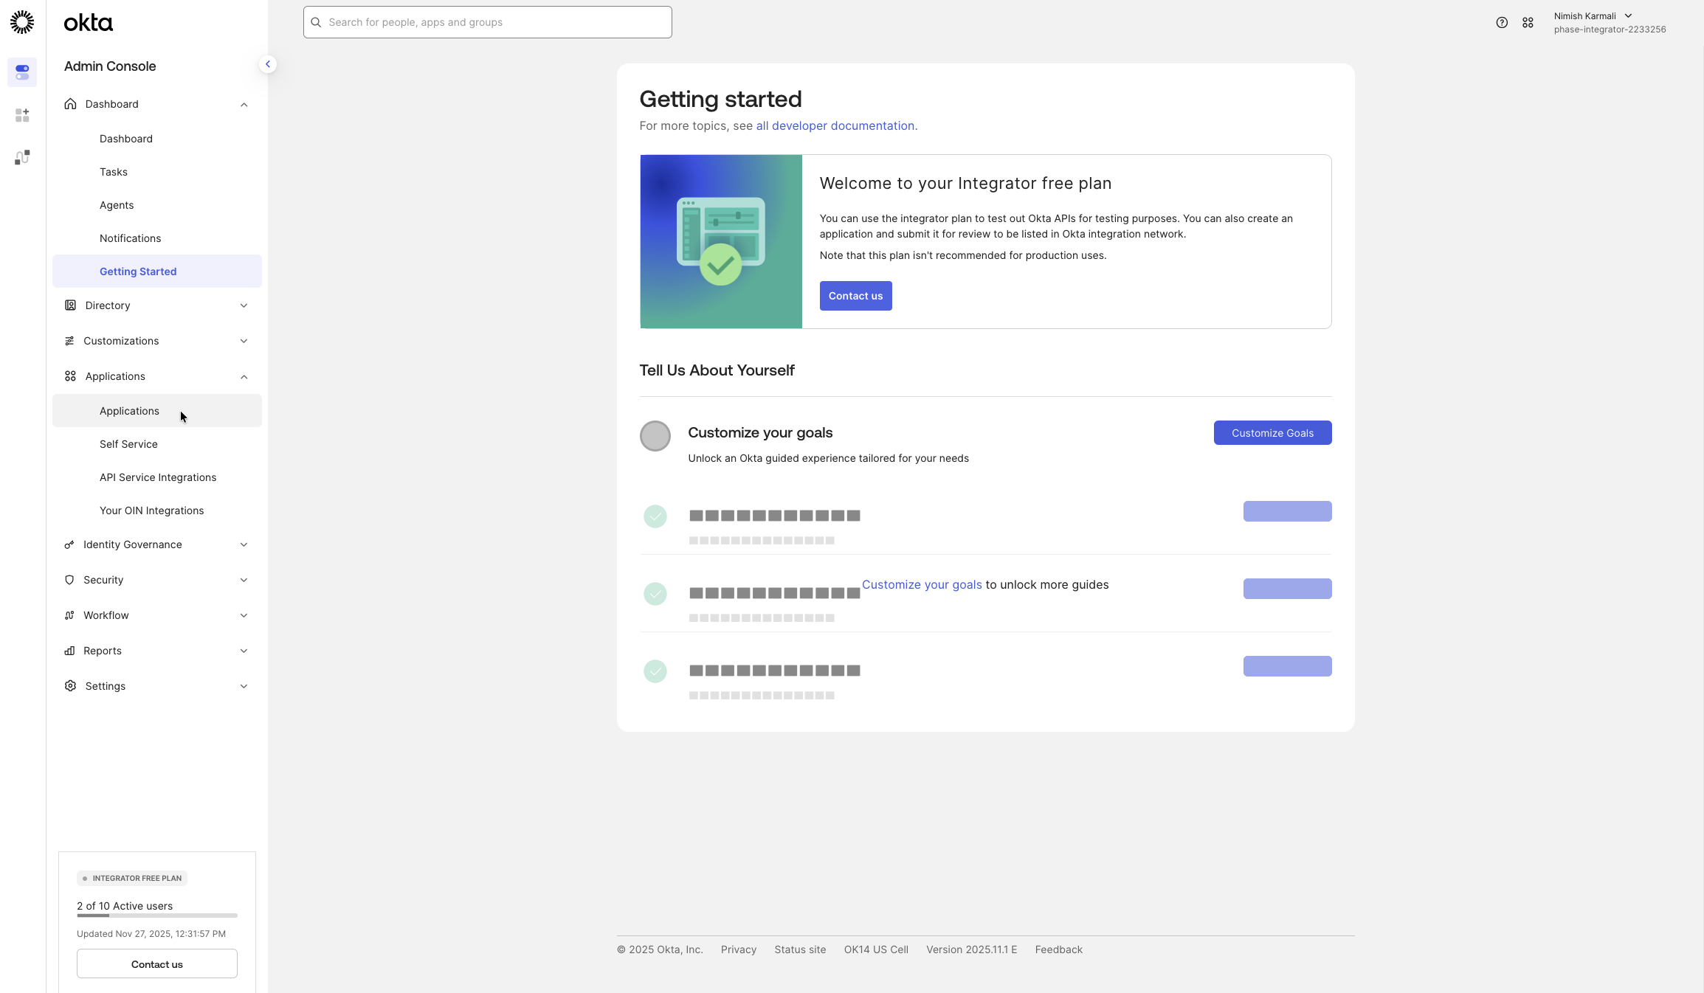
Task: Select Getting Started menu item
Action: [156, 271]
